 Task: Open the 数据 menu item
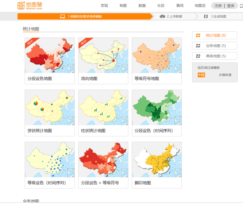click(x=142, y=6)
